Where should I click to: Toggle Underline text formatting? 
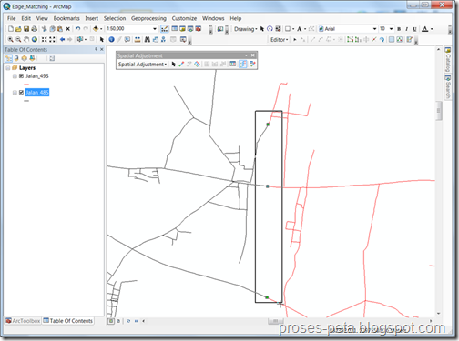click(x=414, y=29)
